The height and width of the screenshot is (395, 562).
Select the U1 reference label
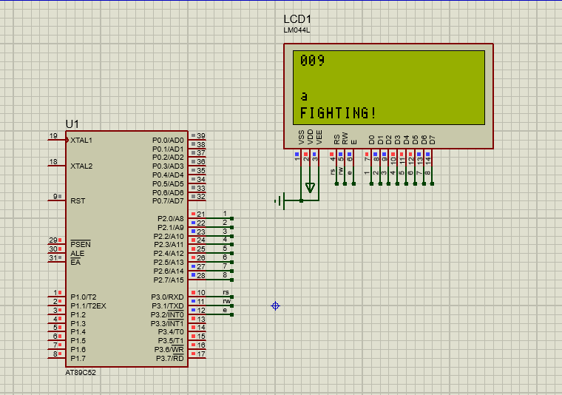click(x=72, y=124)
